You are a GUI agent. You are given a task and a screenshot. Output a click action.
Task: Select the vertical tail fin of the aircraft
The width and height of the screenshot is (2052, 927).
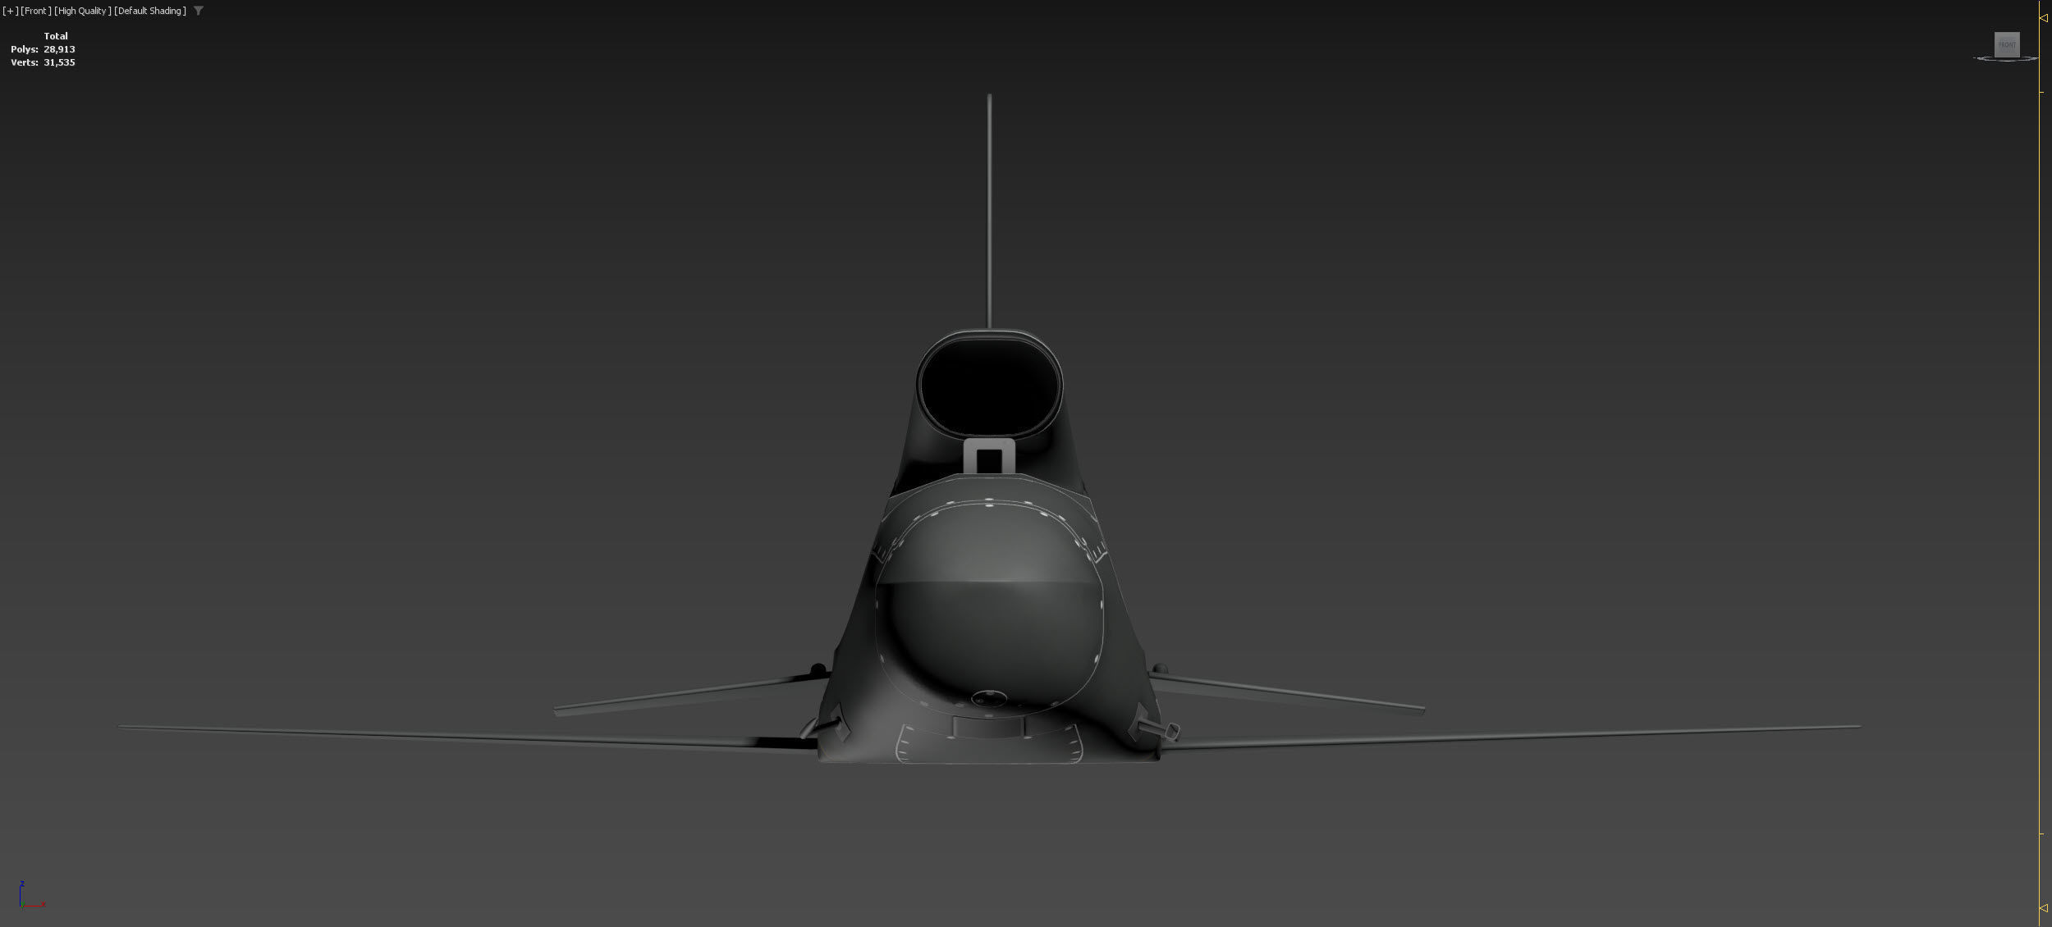pyautogui.click(x=989, y=212)
